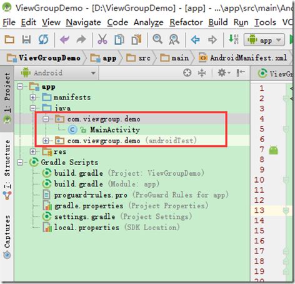Click the Paste clipboard icon

pyautogui.click(x=136, y=39)
